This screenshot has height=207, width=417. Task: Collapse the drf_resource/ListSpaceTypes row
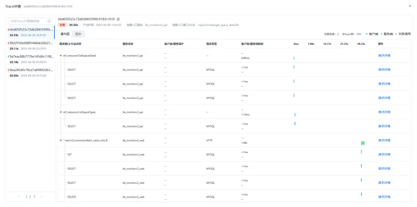pos(61,112)
